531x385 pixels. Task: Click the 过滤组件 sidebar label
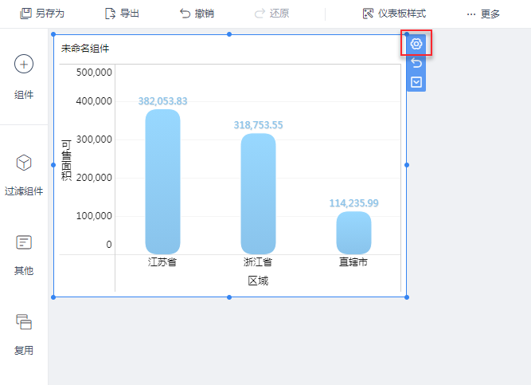point(24,191)
